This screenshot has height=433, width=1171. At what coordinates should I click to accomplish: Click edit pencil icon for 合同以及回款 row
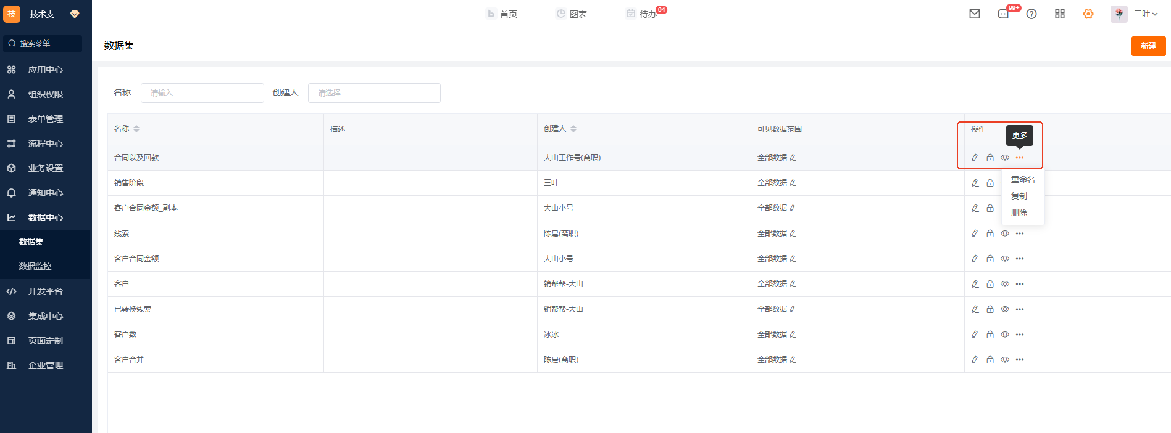pos(975,158)
